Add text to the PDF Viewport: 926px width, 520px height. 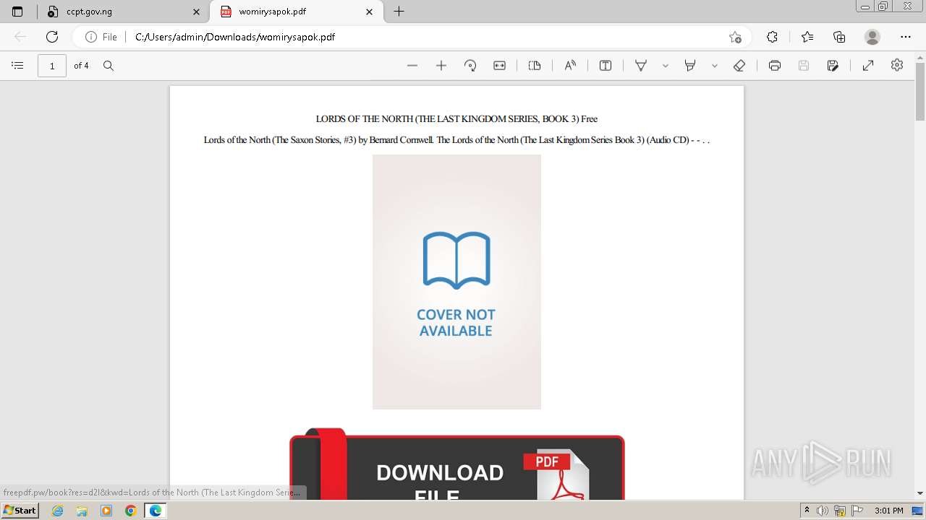click(606, 66)
